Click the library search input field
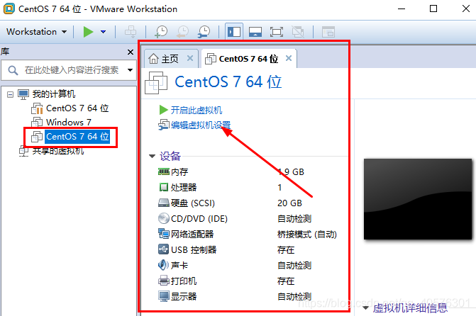This screenshot has width=476, height=316. [x=70, y=70]
